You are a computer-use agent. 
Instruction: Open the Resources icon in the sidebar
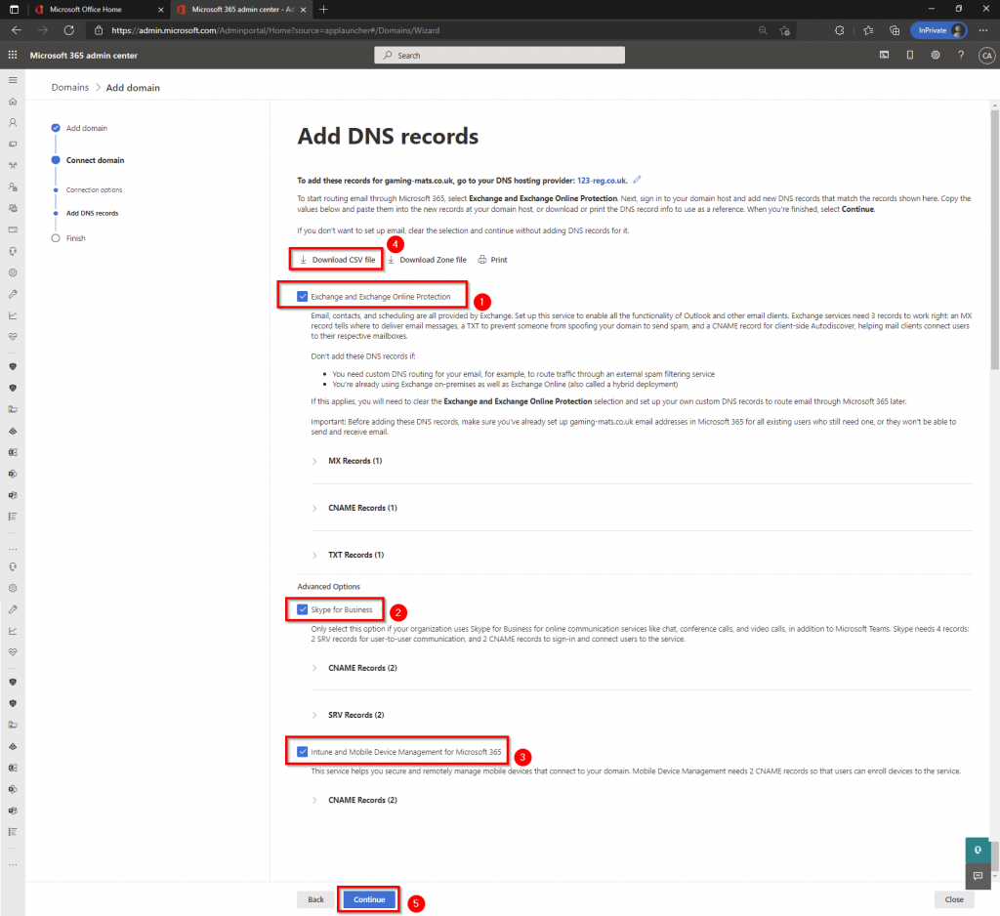tap(13, 208)
